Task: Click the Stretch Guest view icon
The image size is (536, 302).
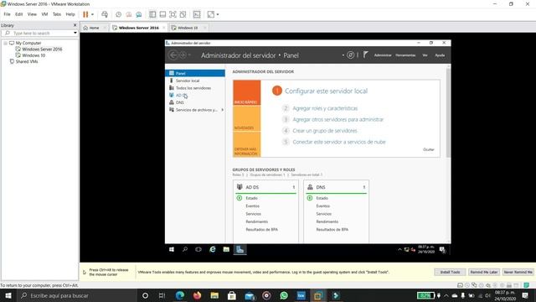Action: [211, 14]
